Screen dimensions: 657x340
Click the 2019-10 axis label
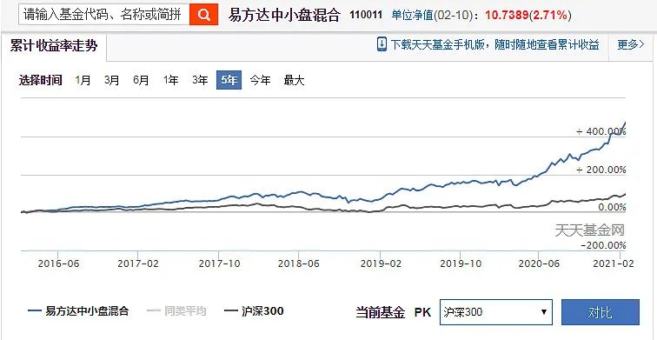pos(461,263)
